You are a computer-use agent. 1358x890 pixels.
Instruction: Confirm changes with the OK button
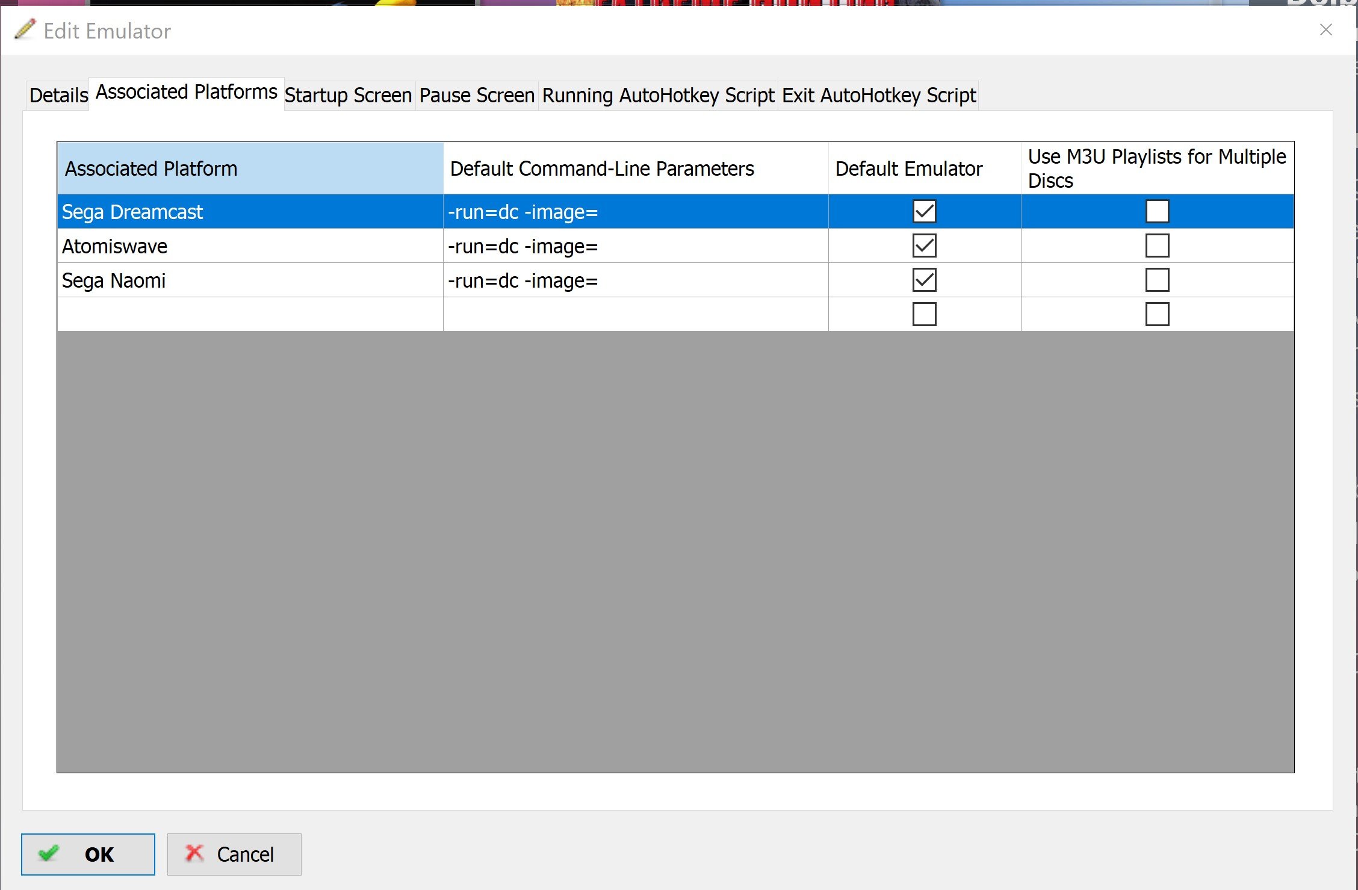pyautogui.click(x=88, y=854)
